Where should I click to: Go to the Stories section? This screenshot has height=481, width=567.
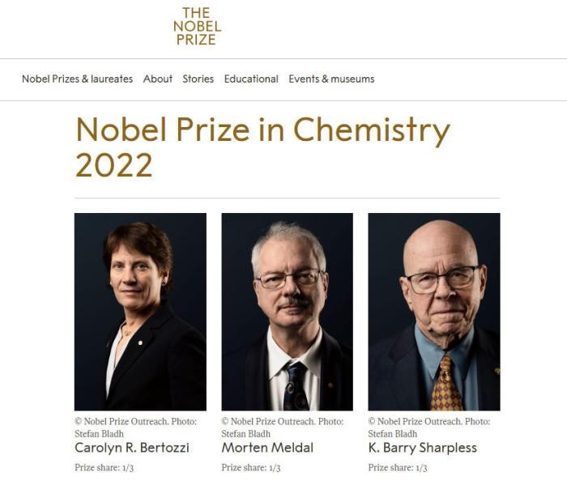[x=198, y=79]
